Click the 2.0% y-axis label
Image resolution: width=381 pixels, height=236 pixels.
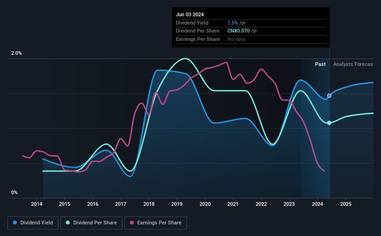click(x=16, y=53)
